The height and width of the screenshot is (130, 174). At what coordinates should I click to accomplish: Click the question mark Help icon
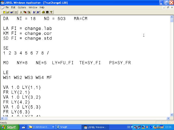tap(51, 12)
